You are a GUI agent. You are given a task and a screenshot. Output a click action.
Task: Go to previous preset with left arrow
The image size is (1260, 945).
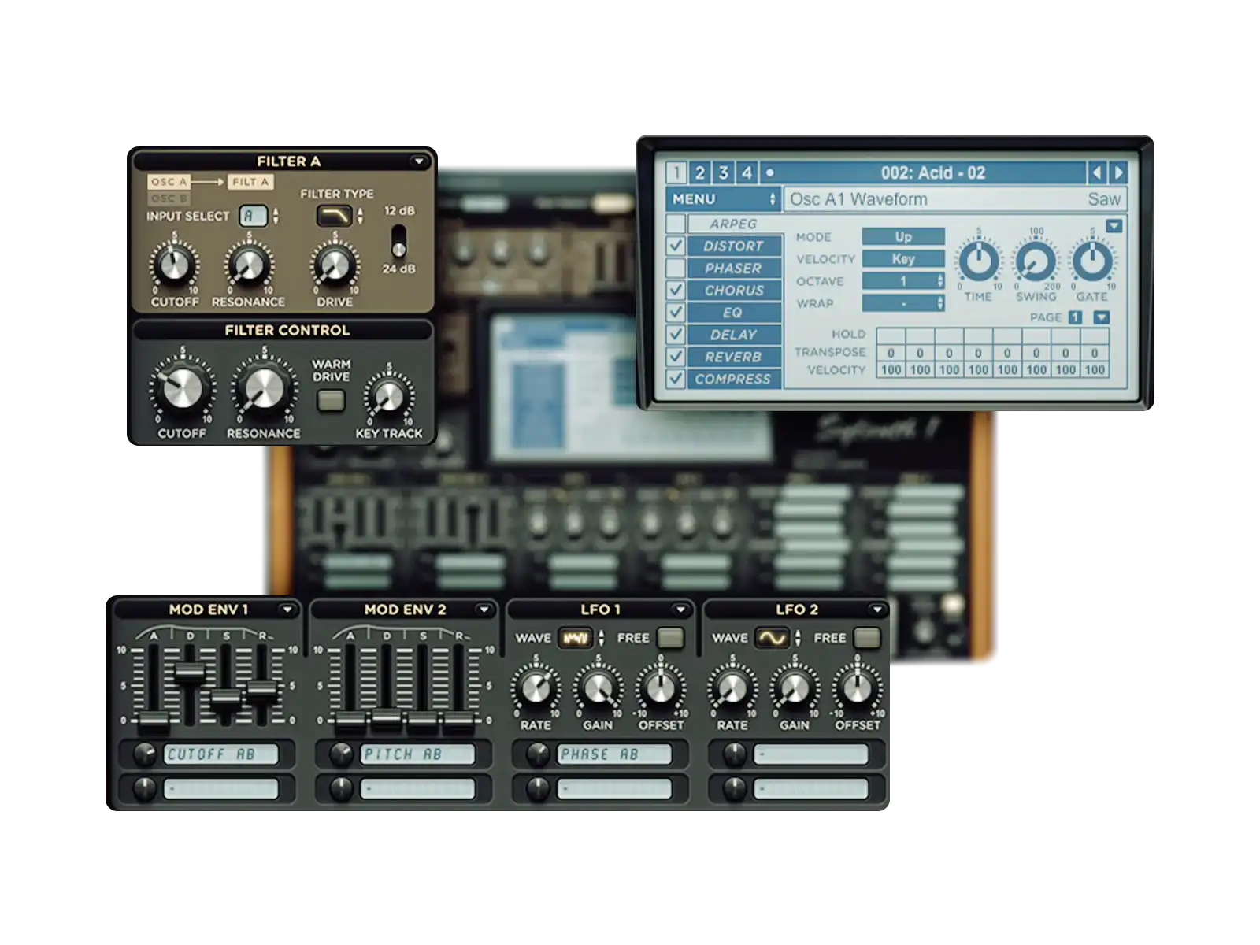(1096, 172)
